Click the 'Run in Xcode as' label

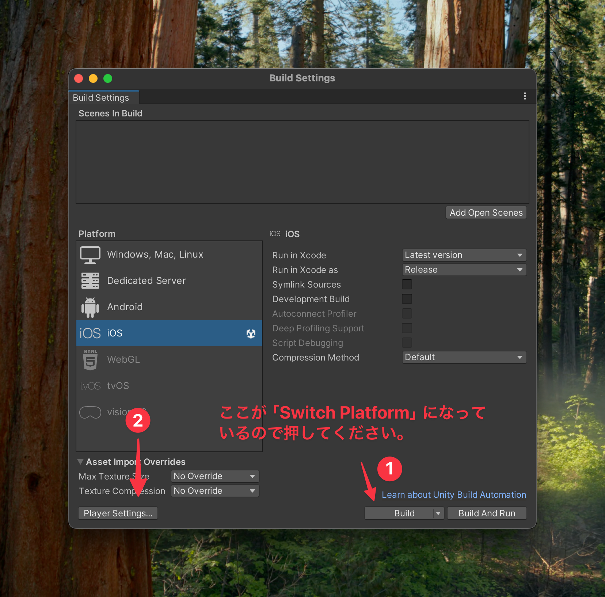tap(305, 270)
